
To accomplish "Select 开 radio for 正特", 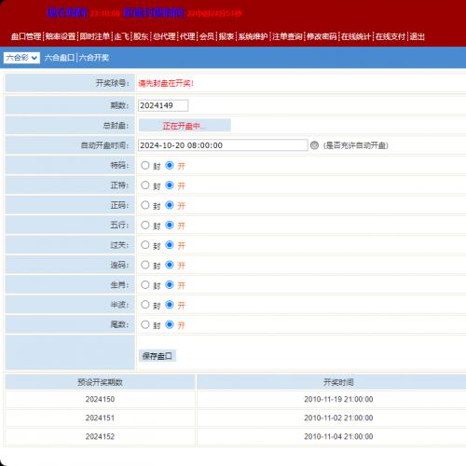I will (x=170, y=185).
